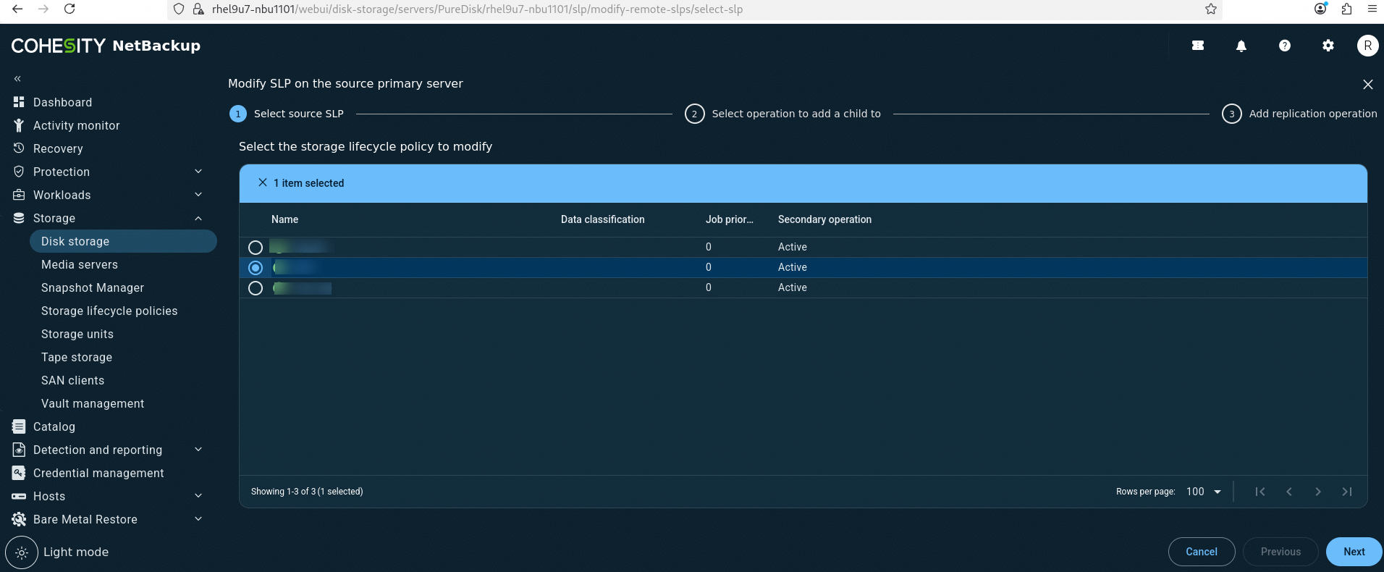The height and width of the screenshot is (572, 1384).
Task: Select the first SLP row radio button
Action: coord(256,248)
